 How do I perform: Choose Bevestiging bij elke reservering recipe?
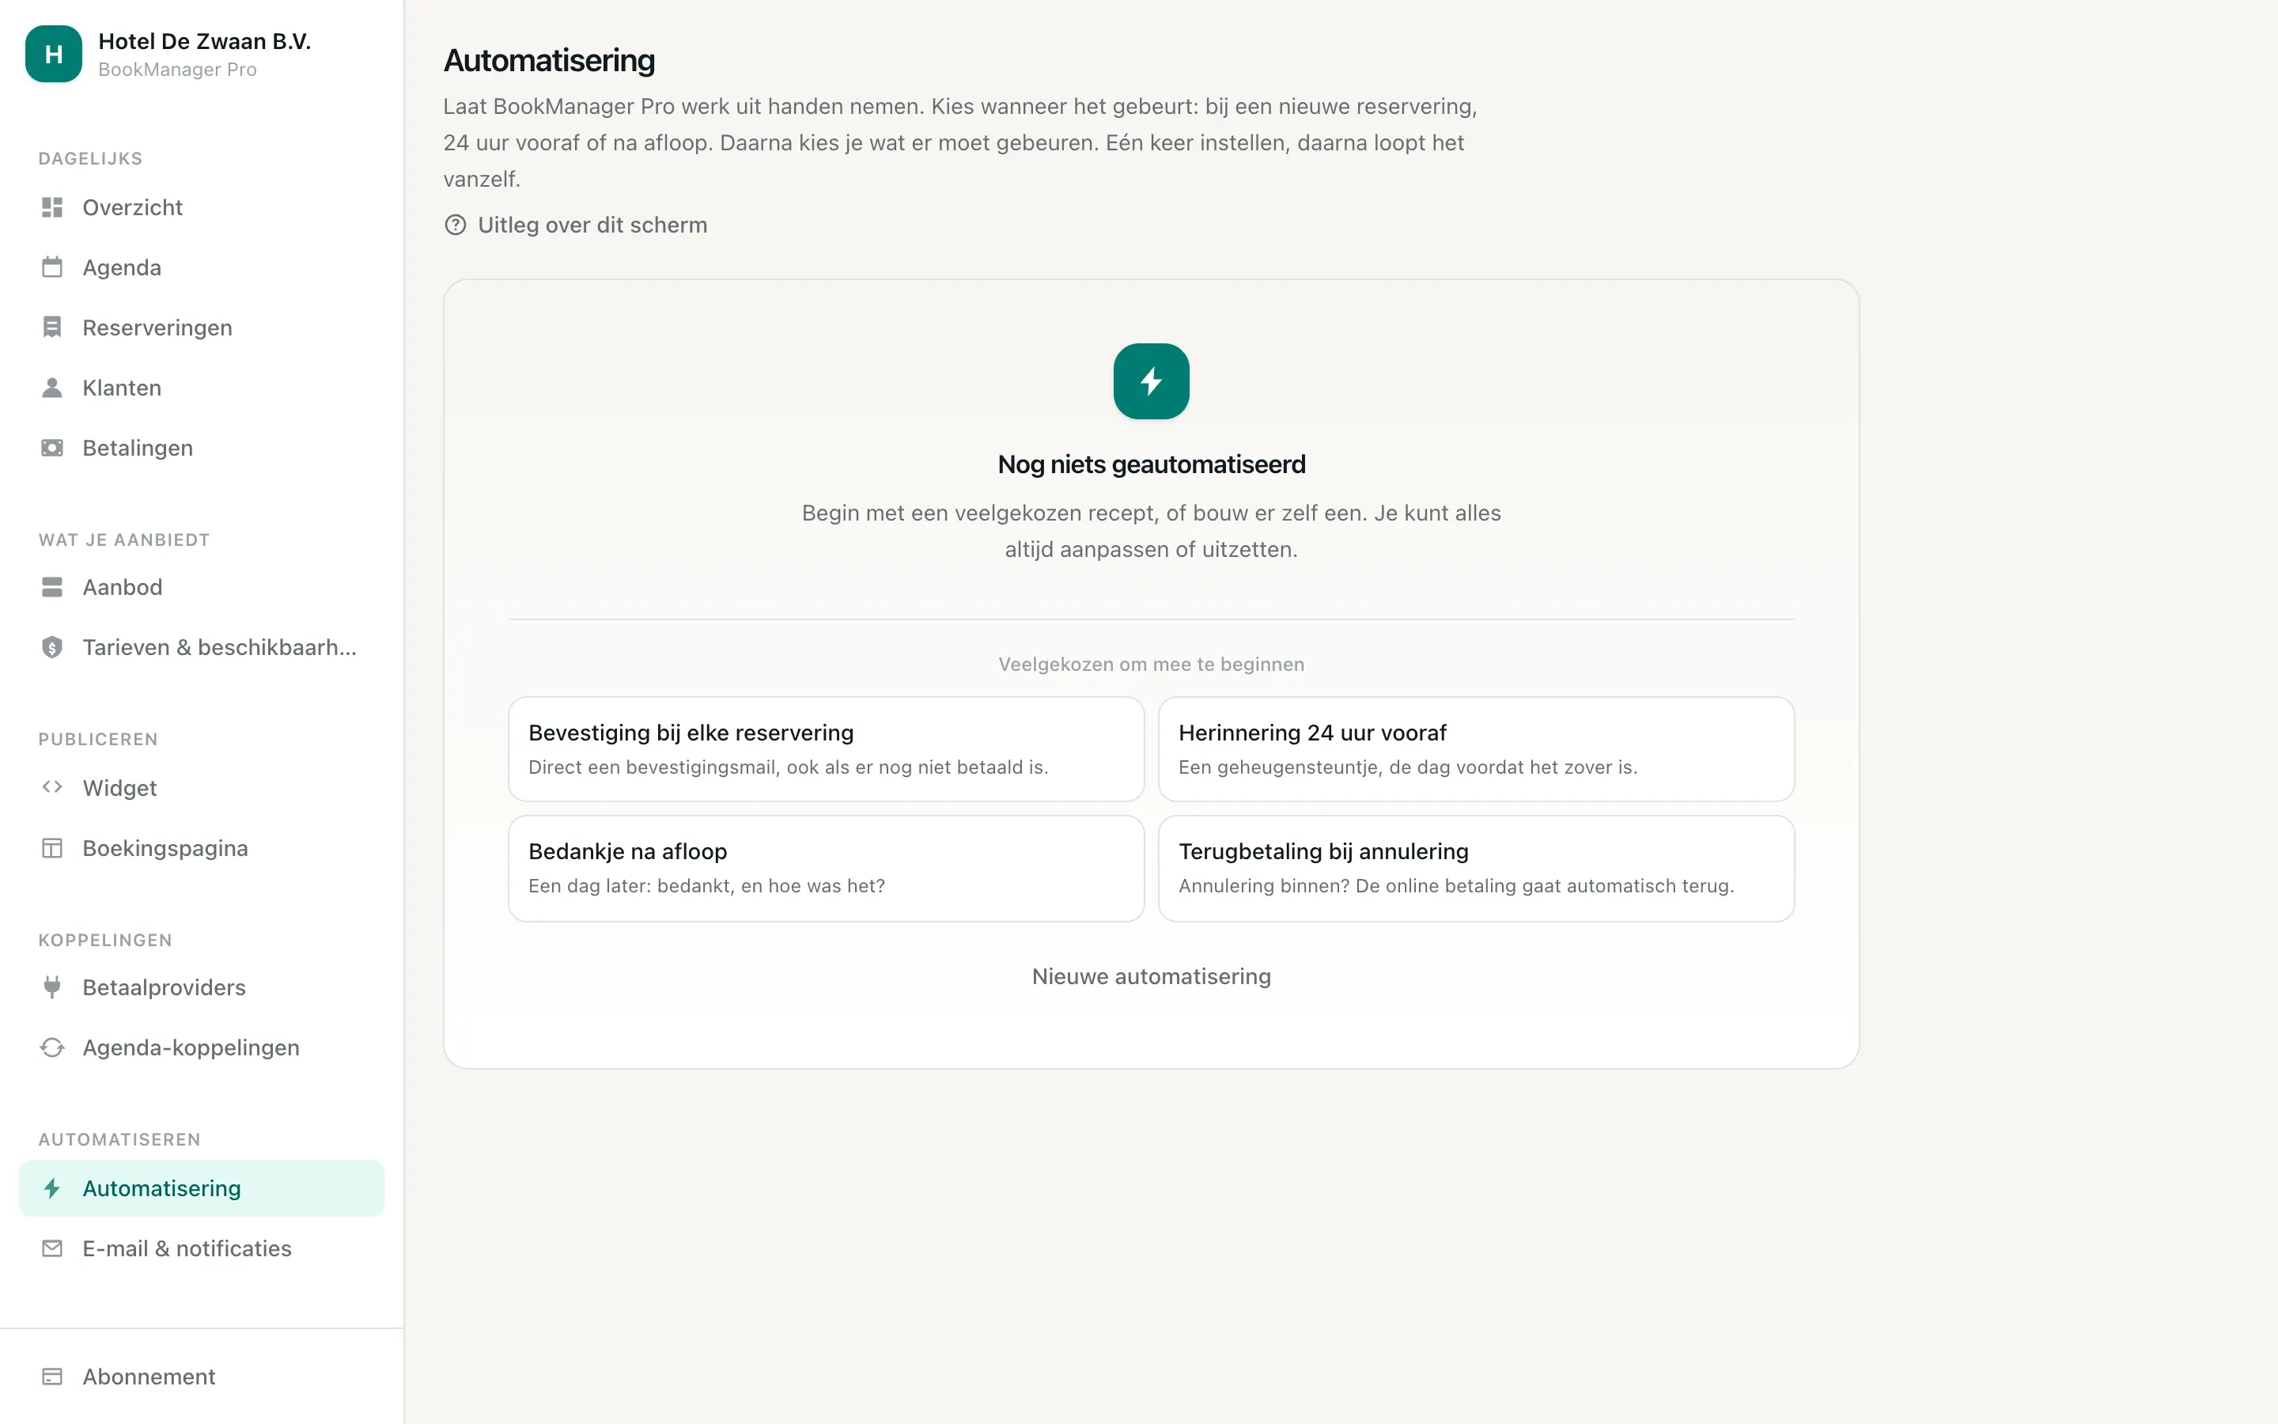827,750
